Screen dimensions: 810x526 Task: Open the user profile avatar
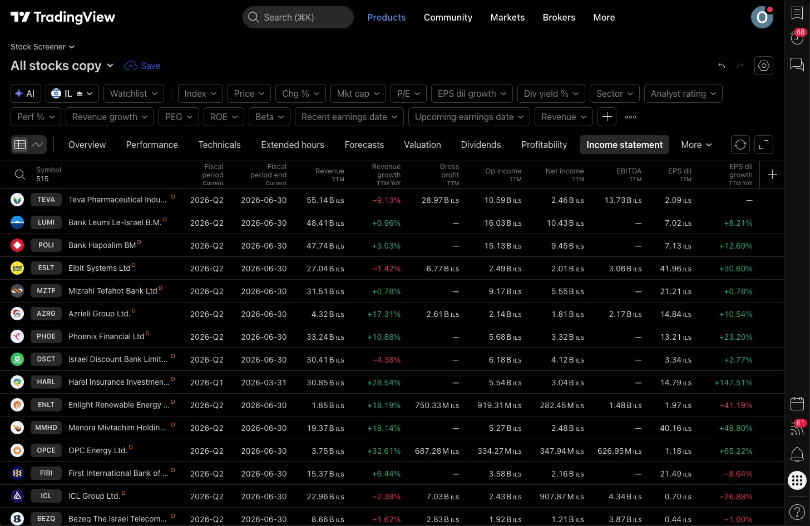pos(762,17)
